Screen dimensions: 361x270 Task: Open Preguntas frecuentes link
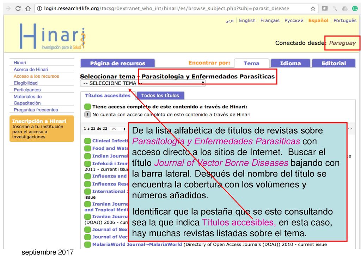tap(36, 110)
